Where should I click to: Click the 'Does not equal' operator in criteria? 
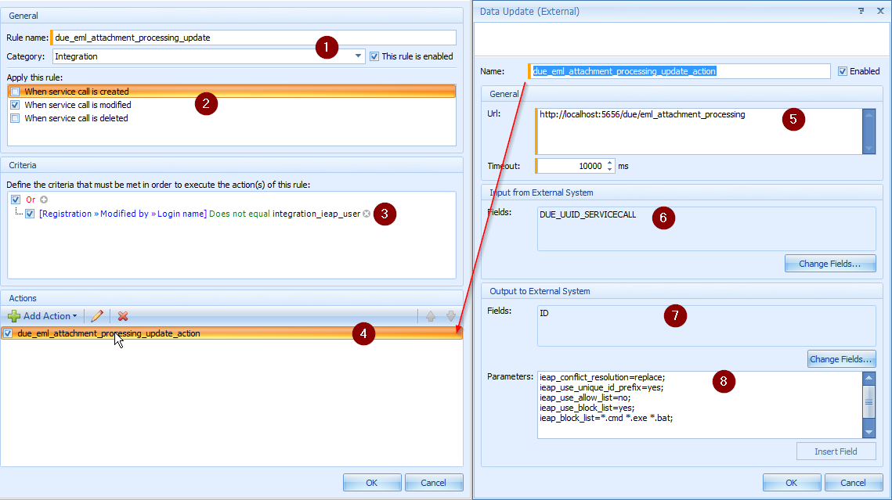click(240, 214)
